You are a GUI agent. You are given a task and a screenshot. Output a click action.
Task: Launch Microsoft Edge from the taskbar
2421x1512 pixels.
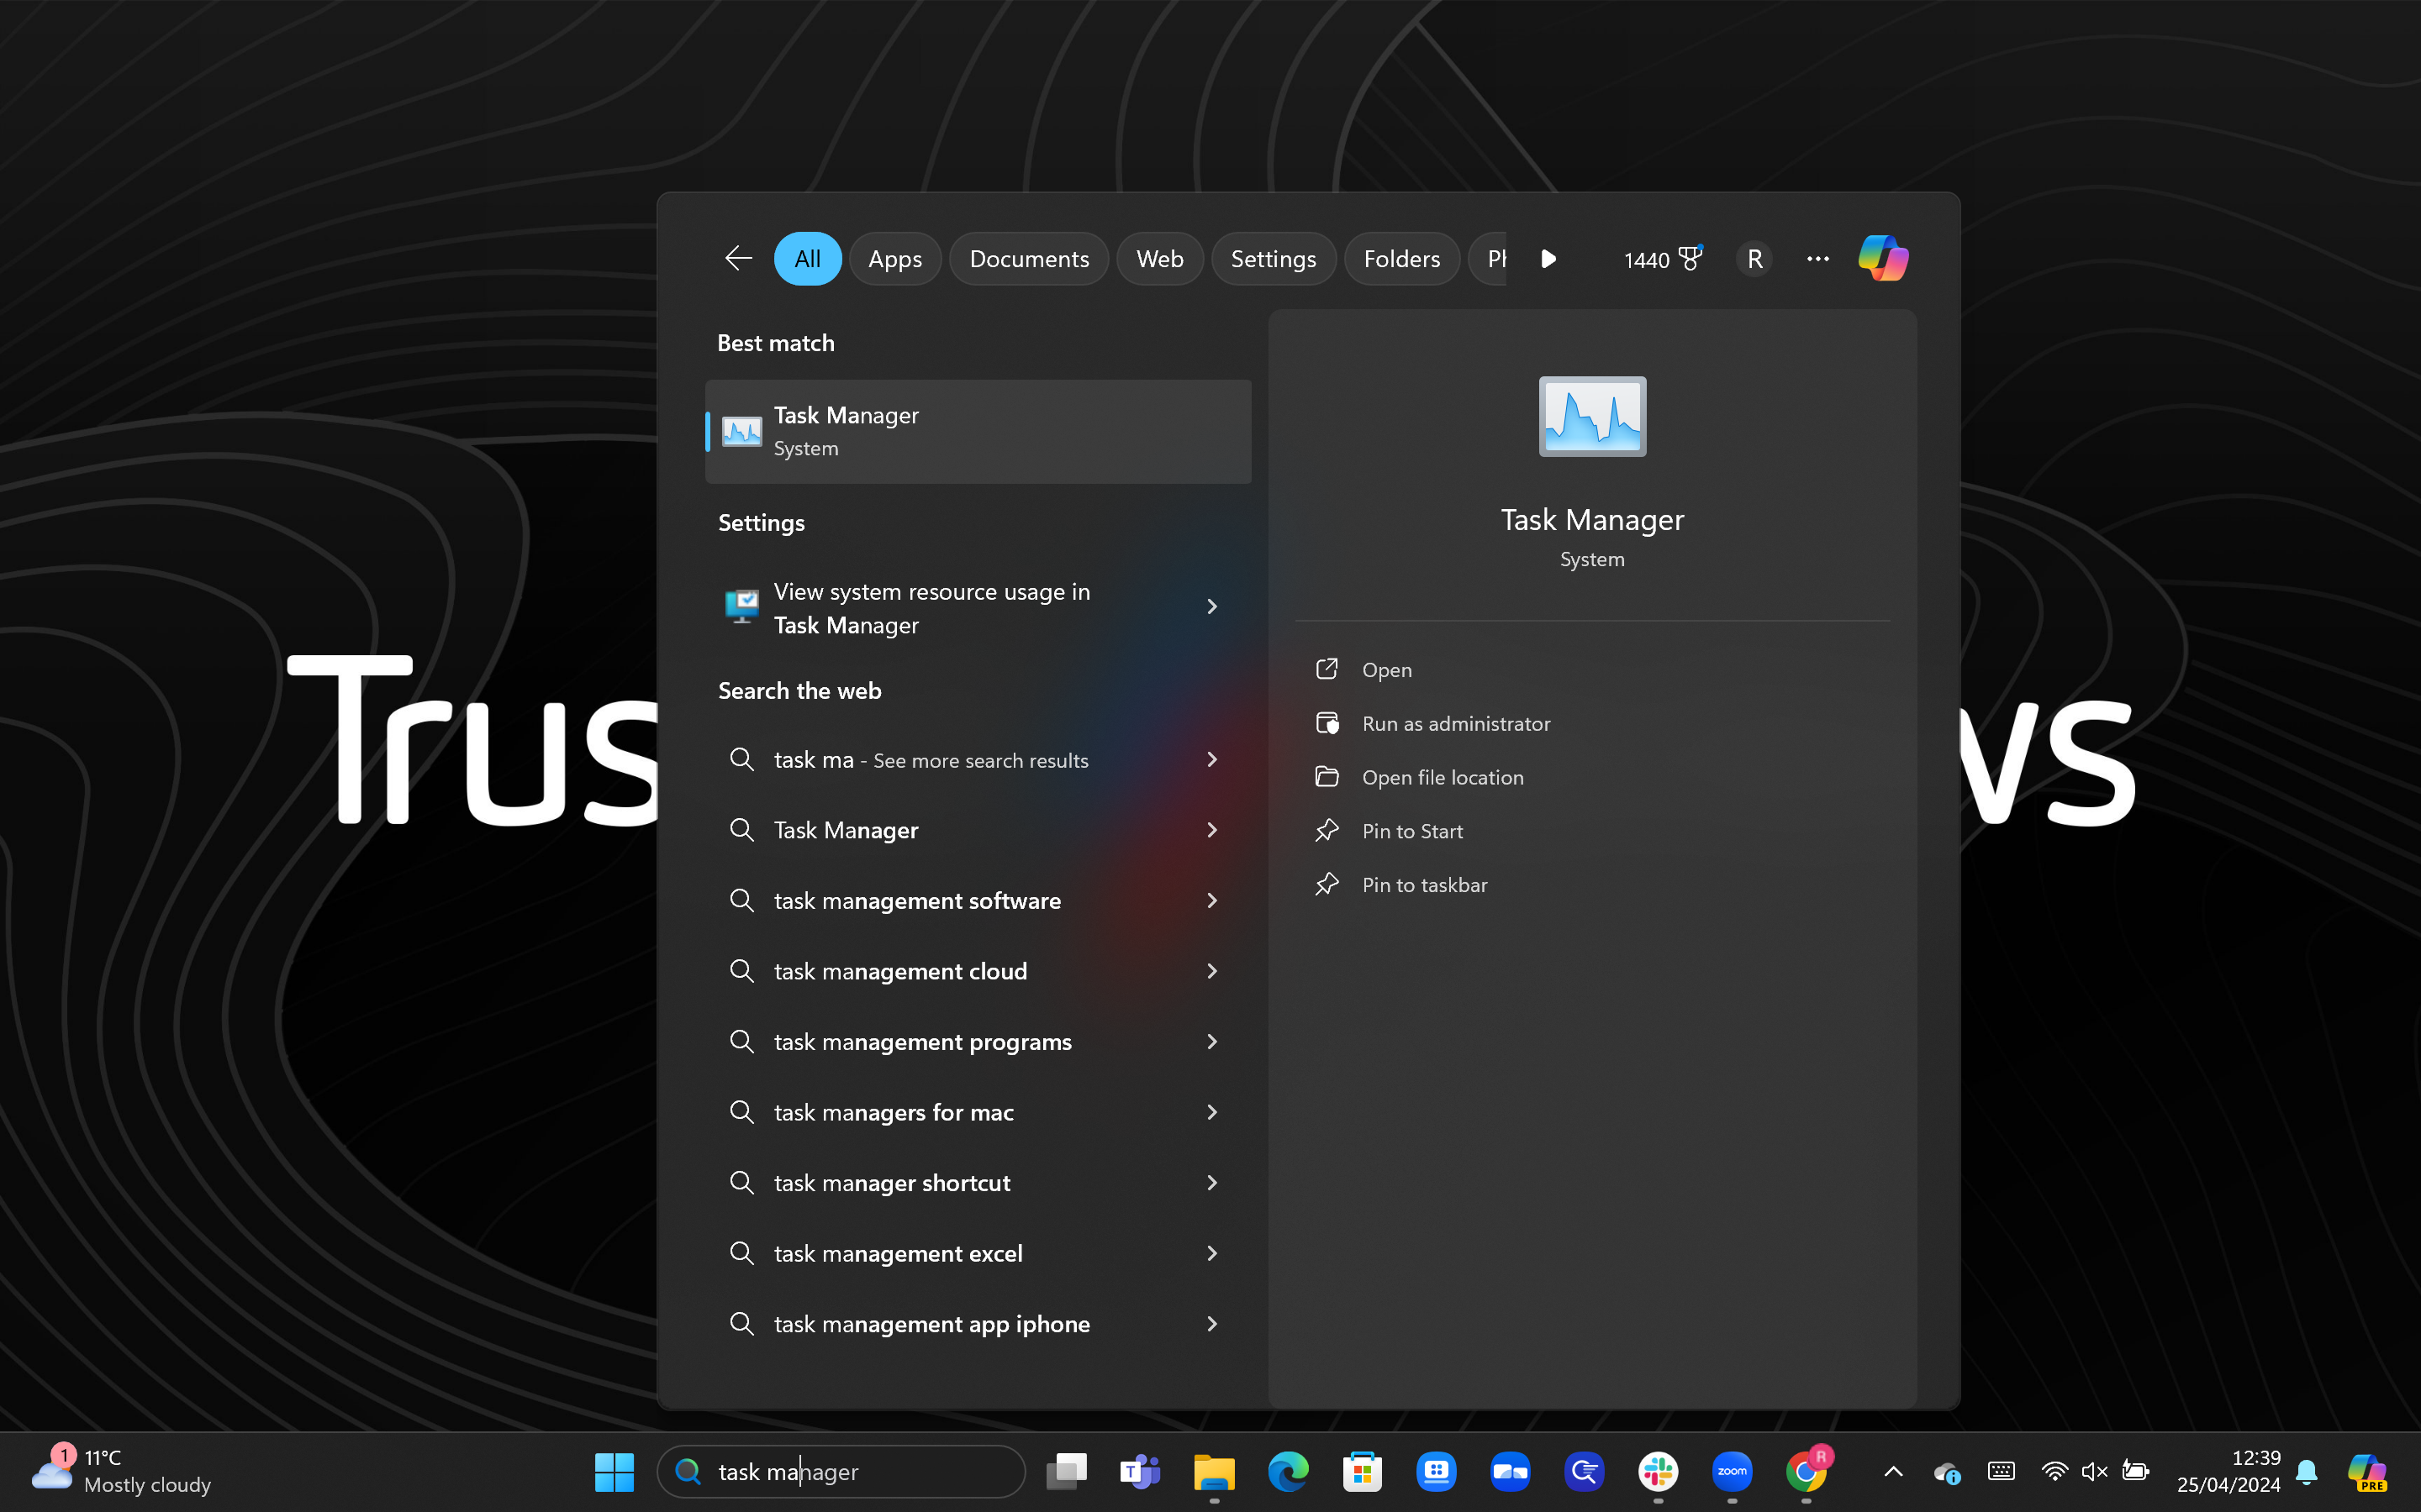click(x=1288, y=1471)
